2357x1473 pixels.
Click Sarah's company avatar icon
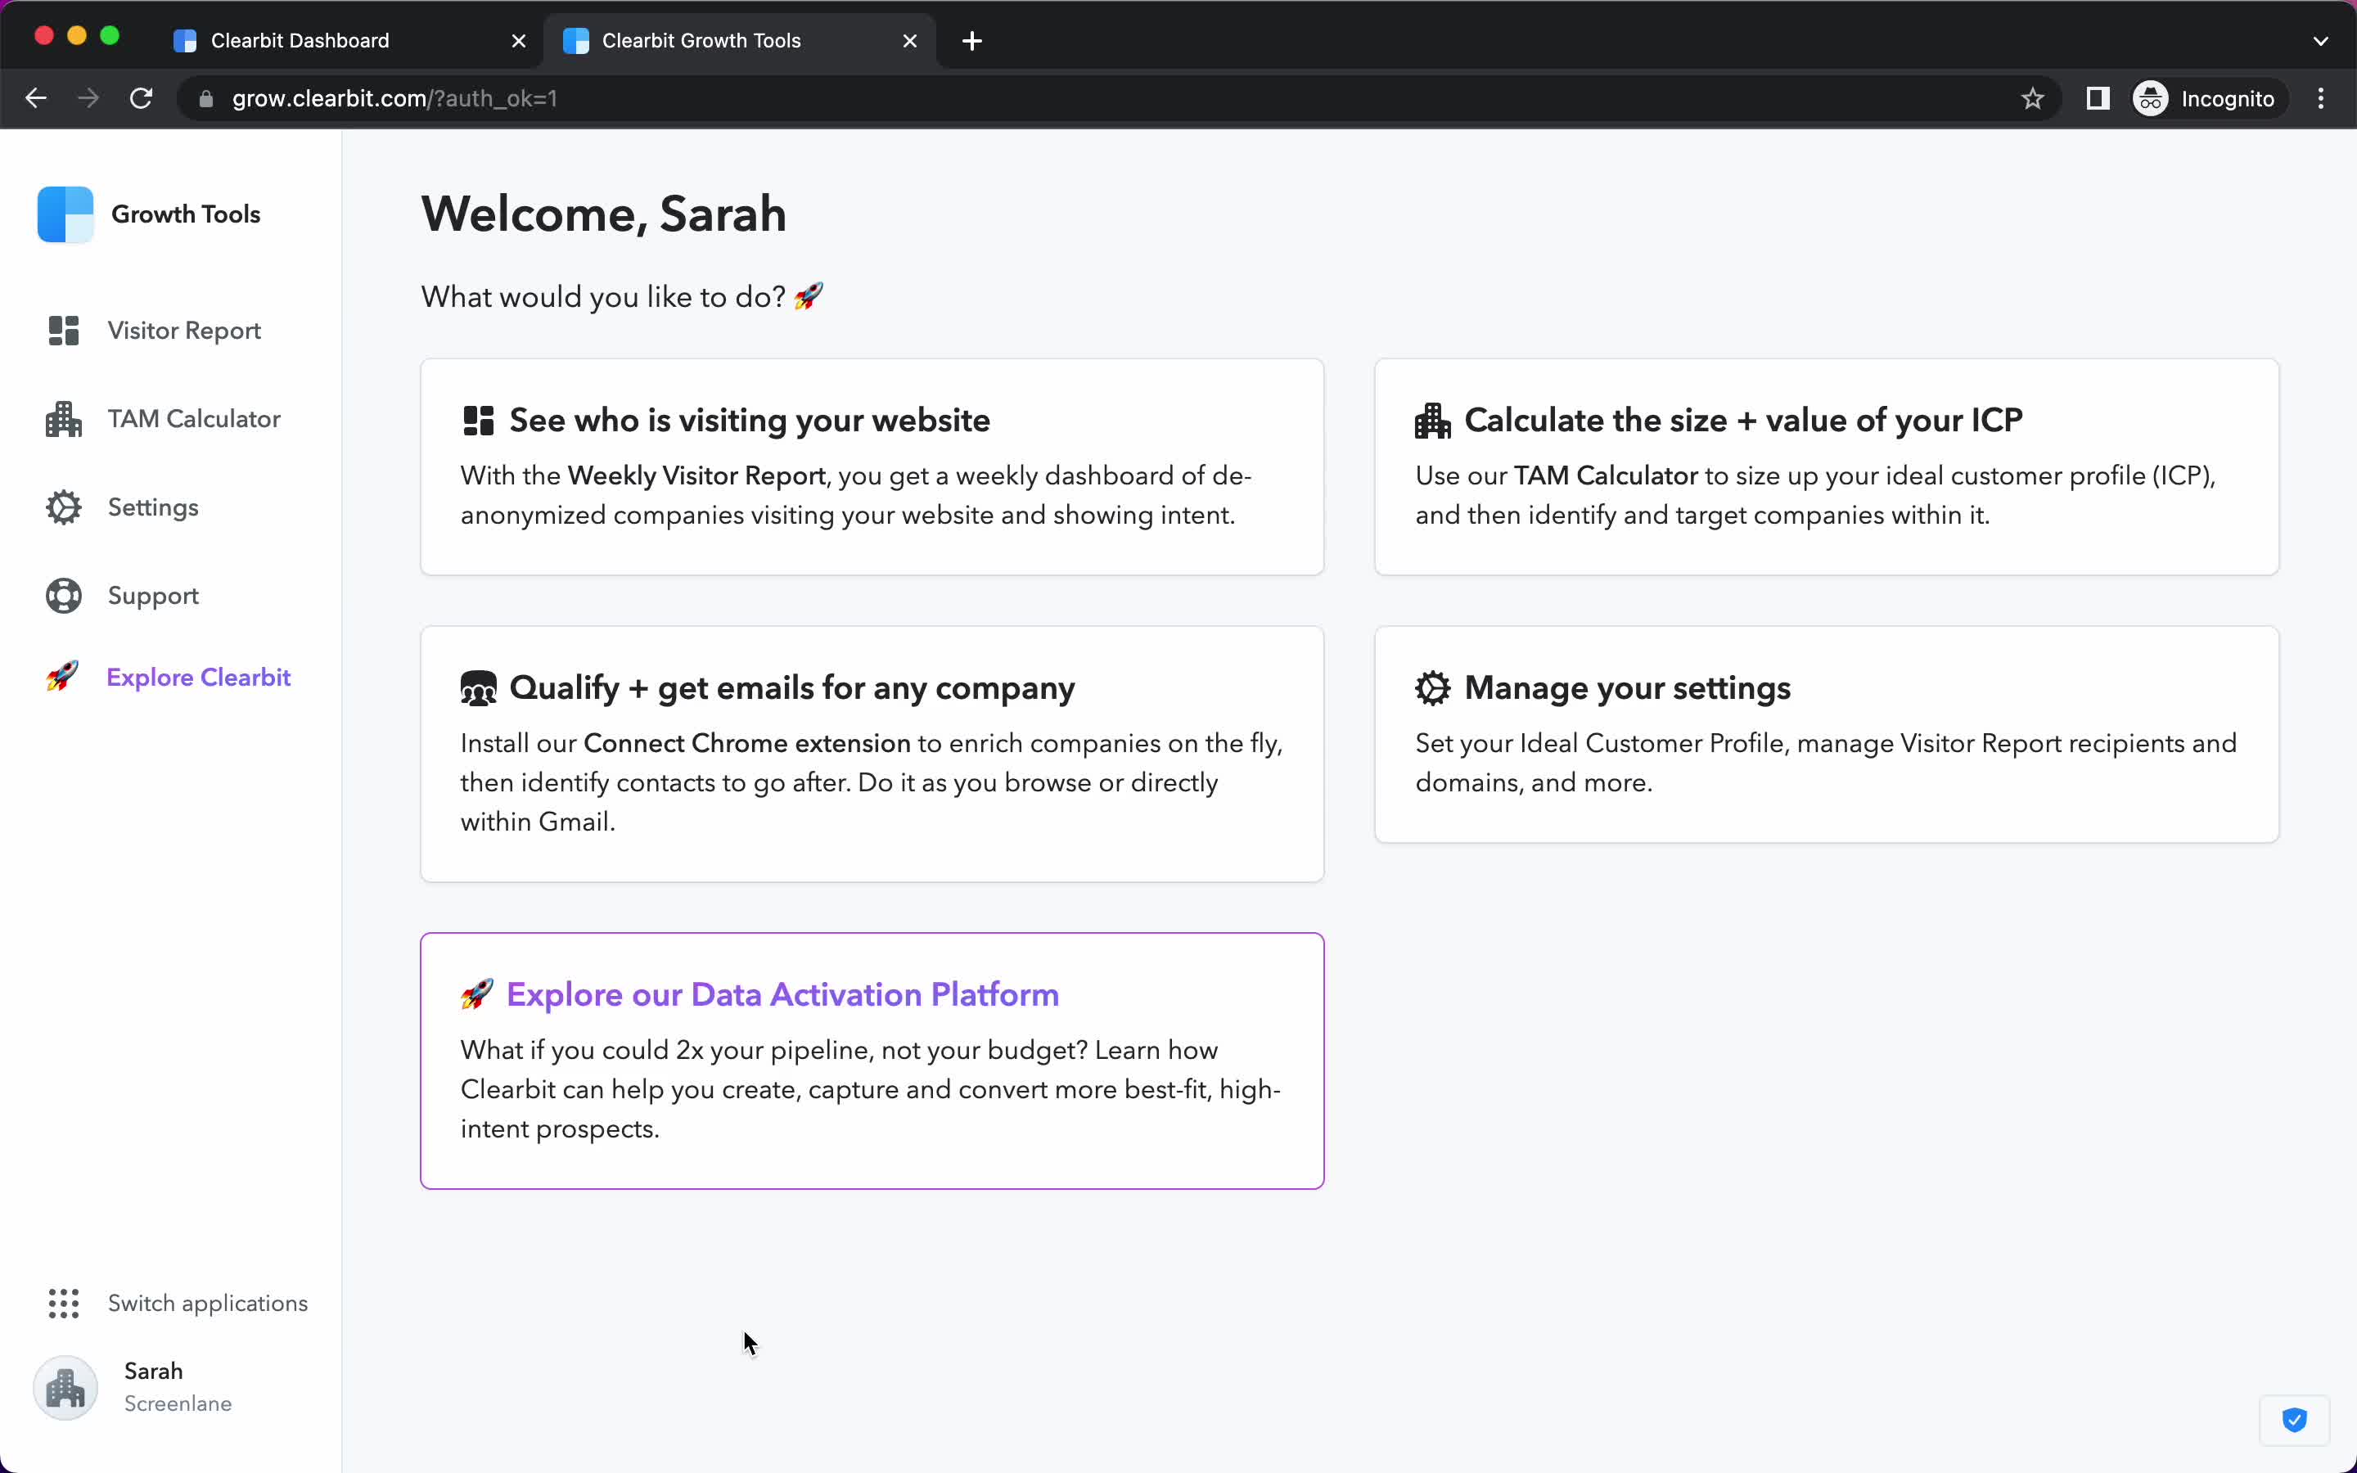(x=65, y=1387)
